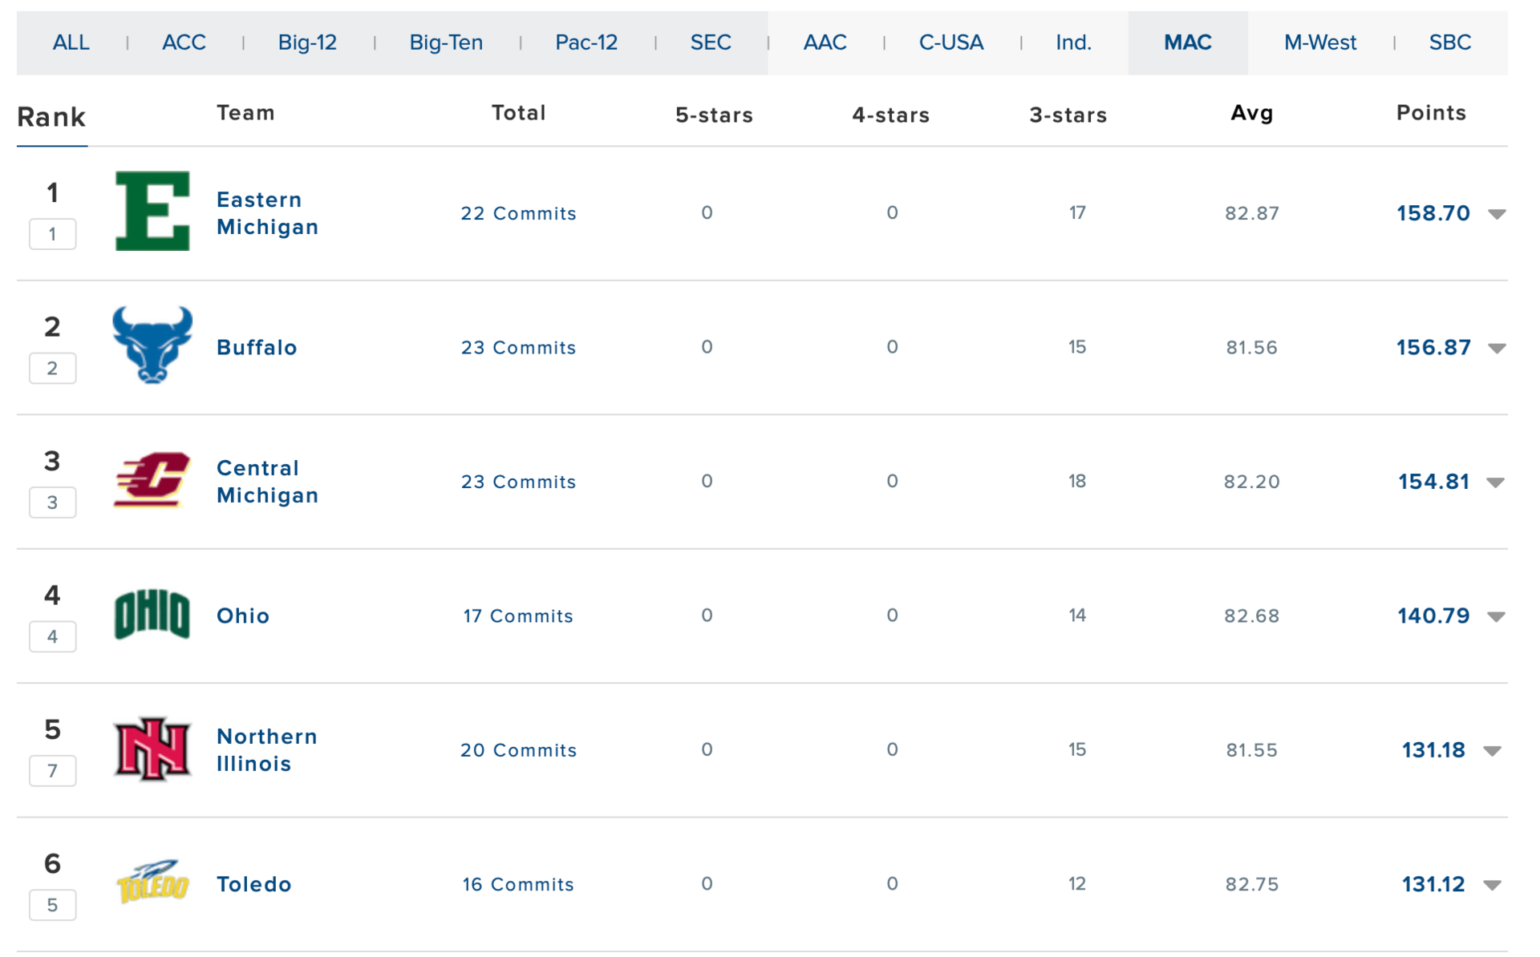Viewport: 1540px width, 957px height.
Task: Show ALL conferences tab
Action: click(71, 42)
